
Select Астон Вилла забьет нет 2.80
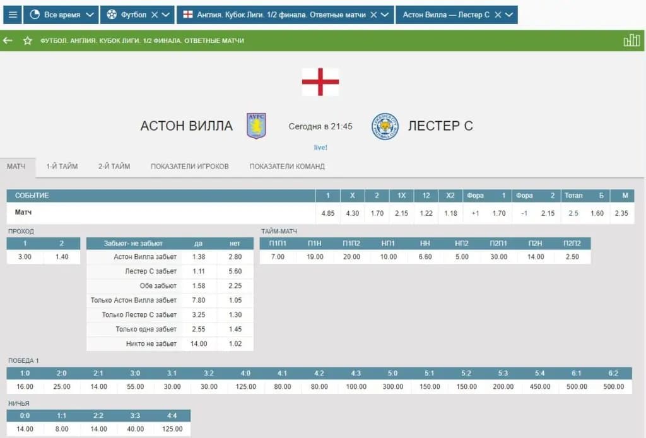[x=235, y=257]
